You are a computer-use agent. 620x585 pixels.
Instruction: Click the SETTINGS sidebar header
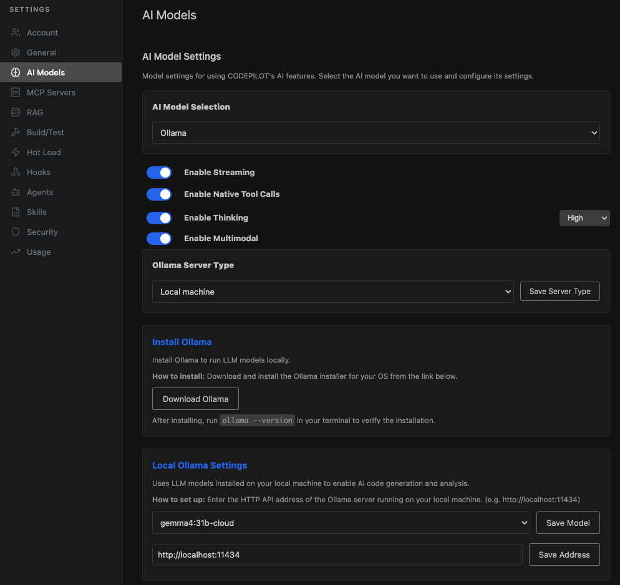click(x=30, y=9)
